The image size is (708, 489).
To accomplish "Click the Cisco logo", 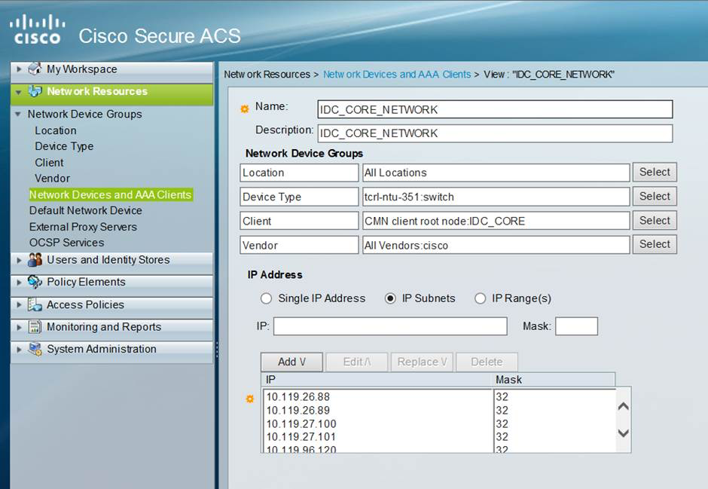I will coord(37,29).
